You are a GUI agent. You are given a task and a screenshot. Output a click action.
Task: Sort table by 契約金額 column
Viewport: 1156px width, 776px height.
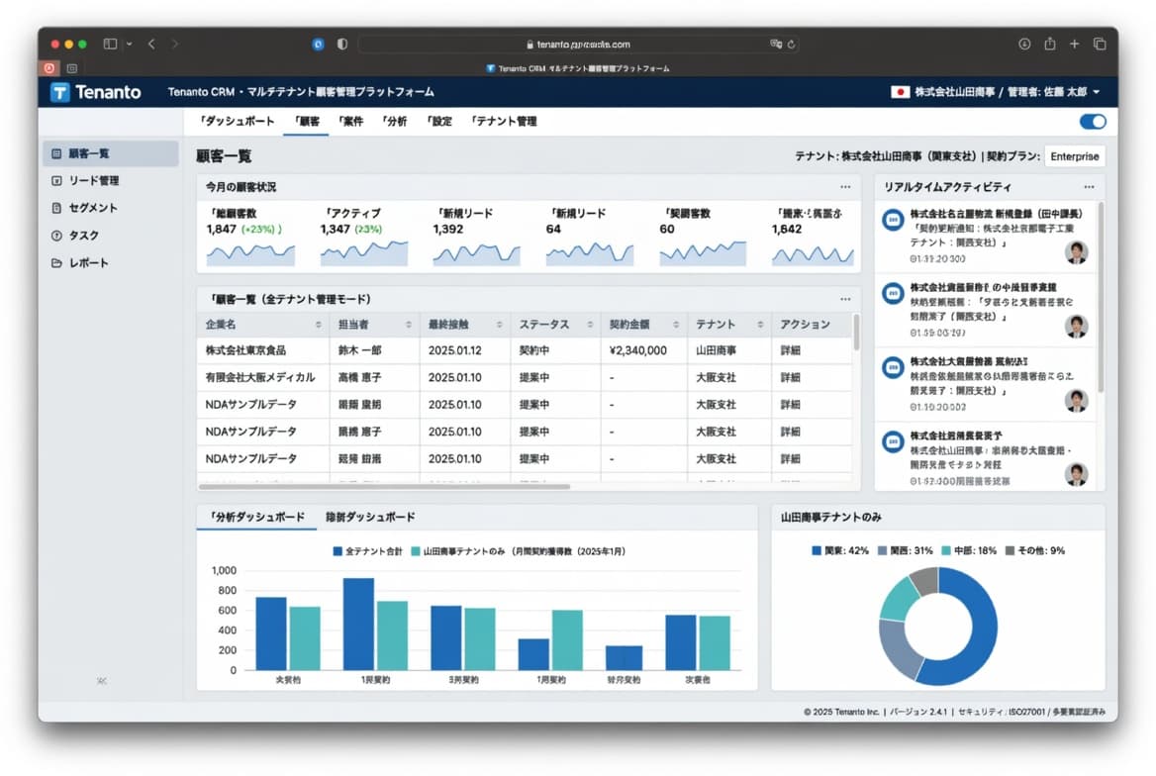tap(675, 325)
